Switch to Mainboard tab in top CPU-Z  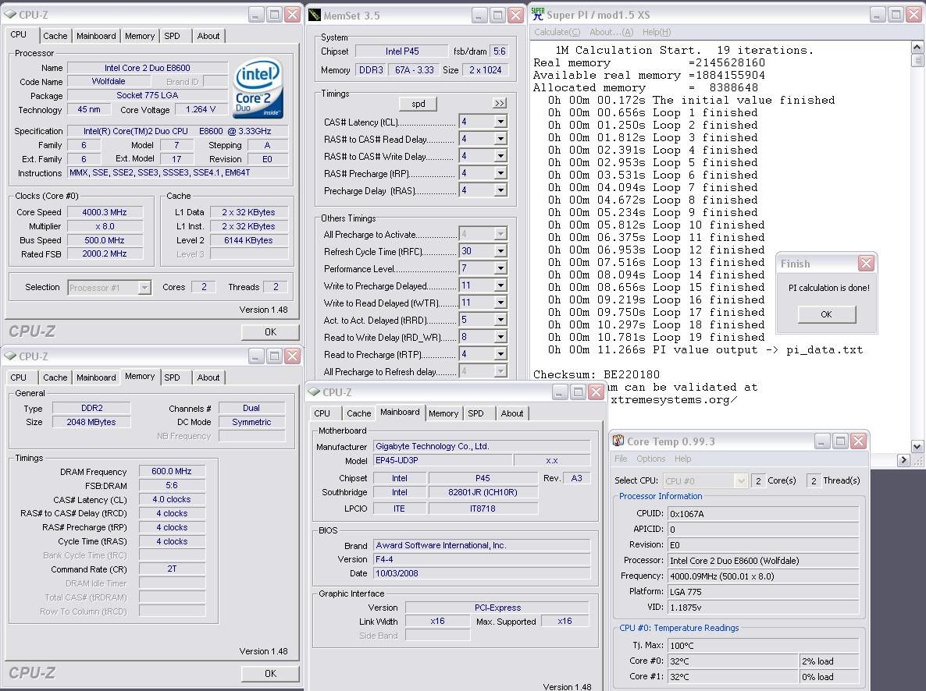(96, 36)
